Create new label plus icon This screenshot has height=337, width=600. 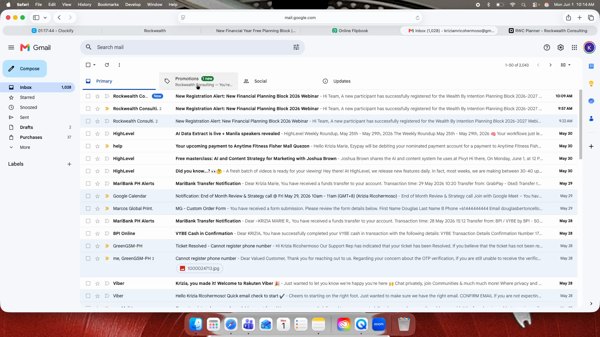click(69, 164)
